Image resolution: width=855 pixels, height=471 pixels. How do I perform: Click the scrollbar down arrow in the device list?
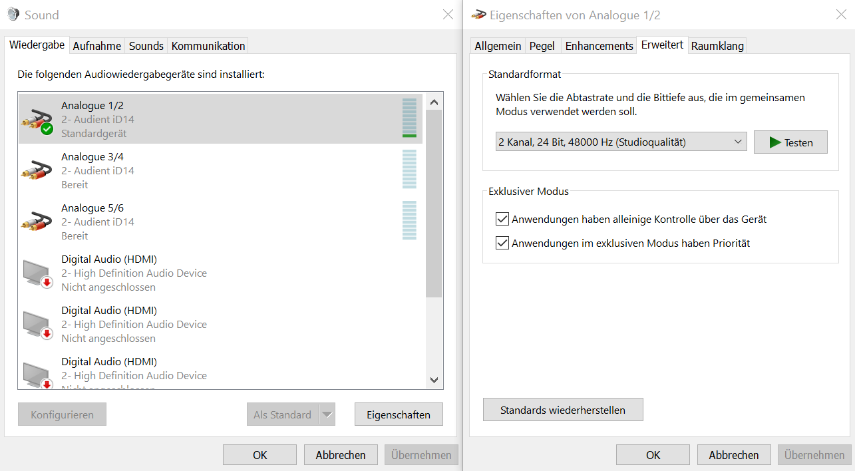(x=433, y=379)
